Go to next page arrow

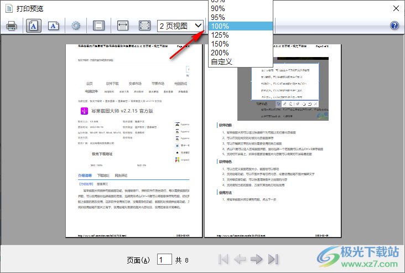[x=257, y=259]
